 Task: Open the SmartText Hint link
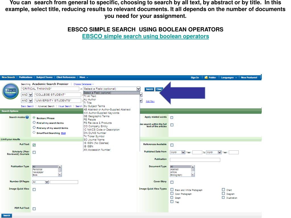click(63, 133)
